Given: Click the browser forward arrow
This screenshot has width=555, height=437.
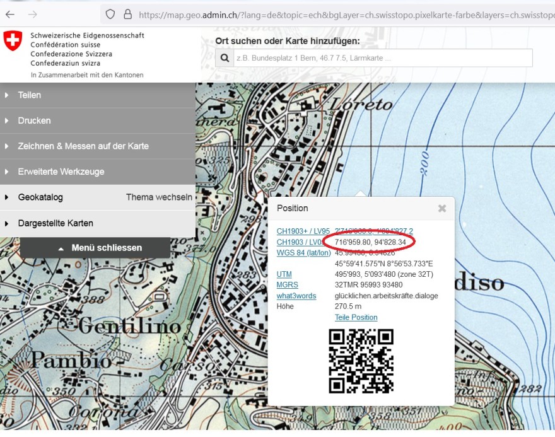Looking at the screenshot, I should click(33, 14).
